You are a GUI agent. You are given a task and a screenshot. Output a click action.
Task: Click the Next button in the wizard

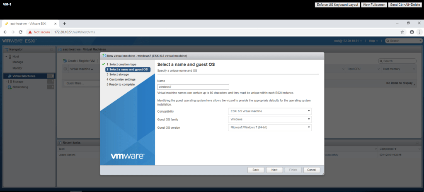click(274, 170)
